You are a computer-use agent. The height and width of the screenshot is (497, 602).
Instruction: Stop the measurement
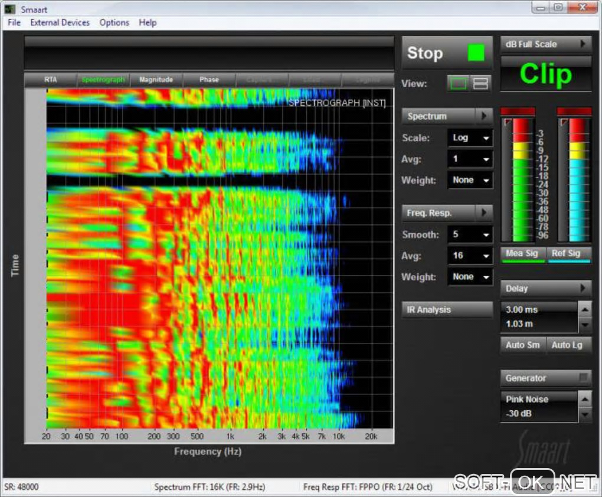tap(447, 53)
